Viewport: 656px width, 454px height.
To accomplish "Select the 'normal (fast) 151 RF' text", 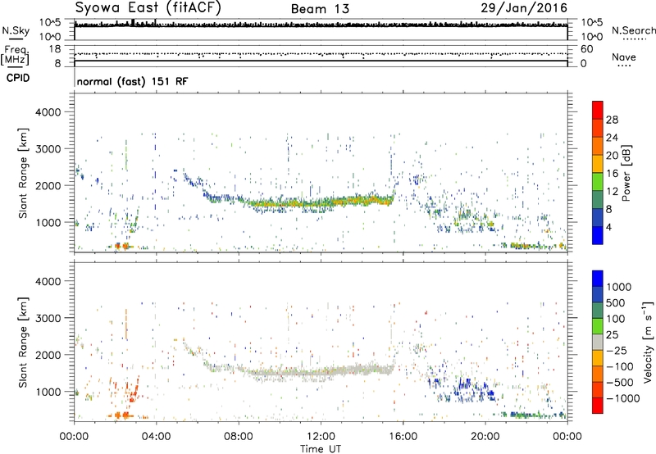I will [132, 81].
